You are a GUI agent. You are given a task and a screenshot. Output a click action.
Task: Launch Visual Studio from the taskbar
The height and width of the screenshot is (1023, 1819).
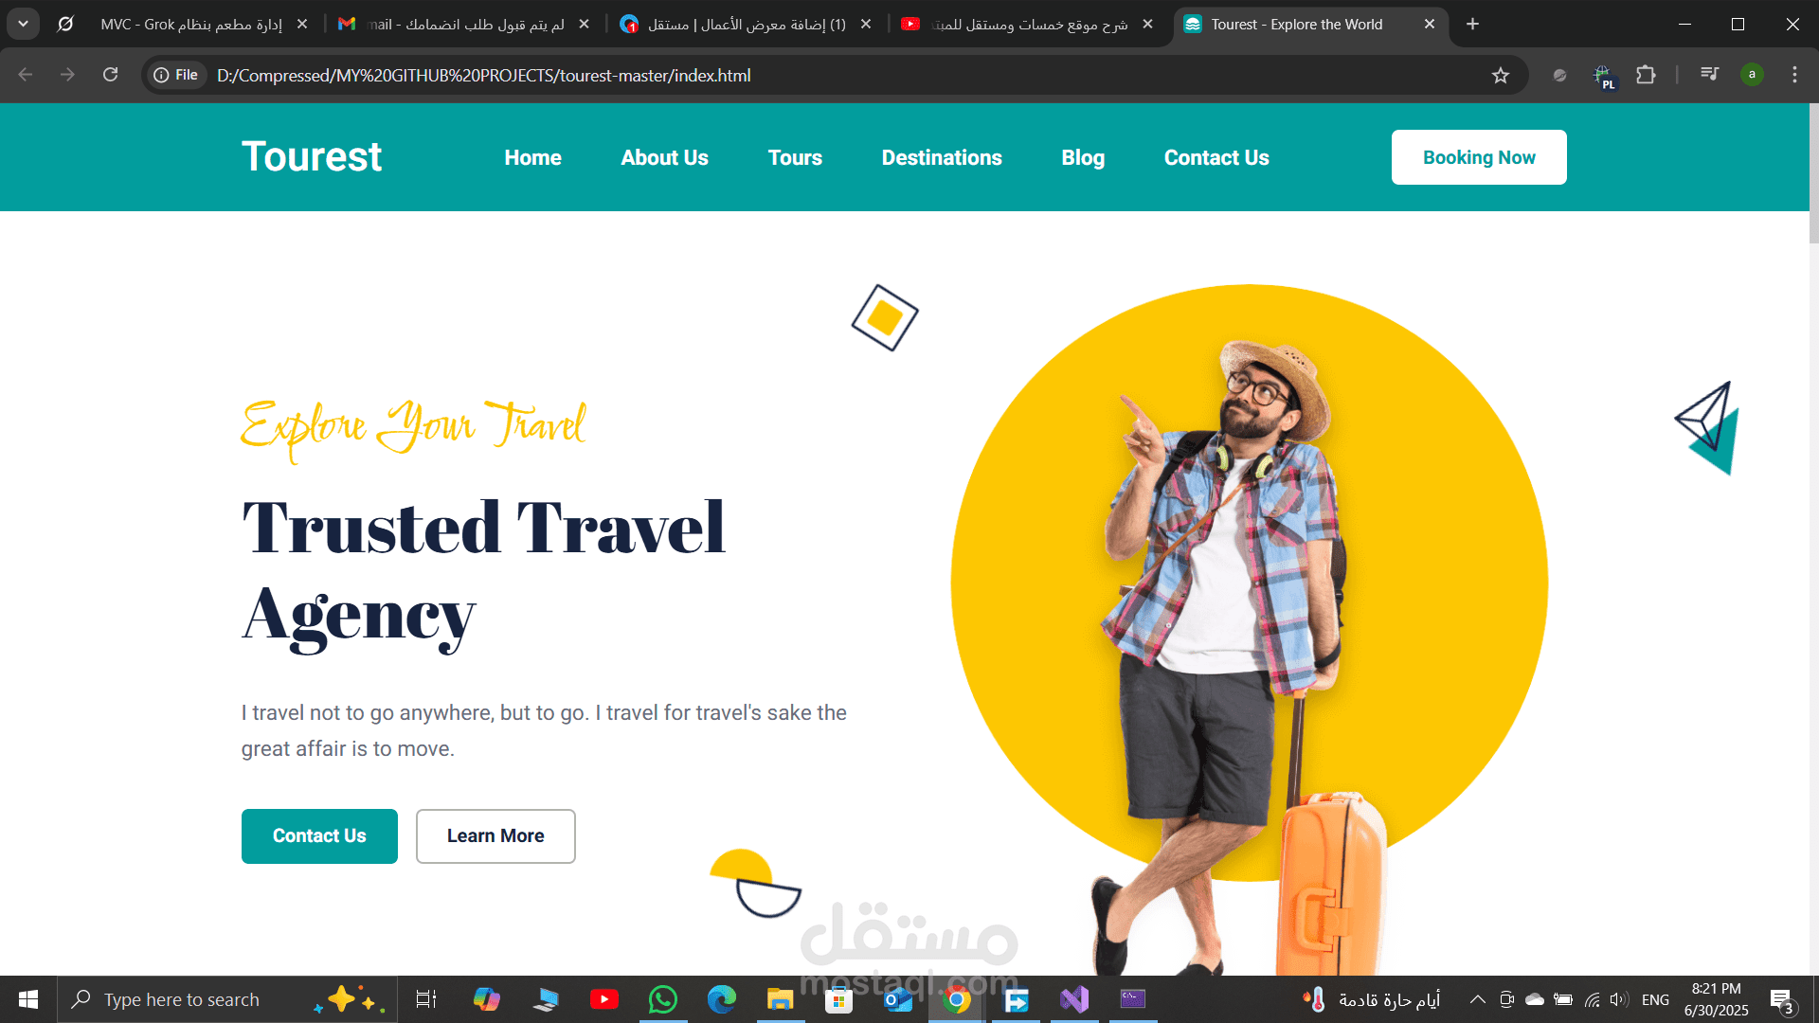1074,999
